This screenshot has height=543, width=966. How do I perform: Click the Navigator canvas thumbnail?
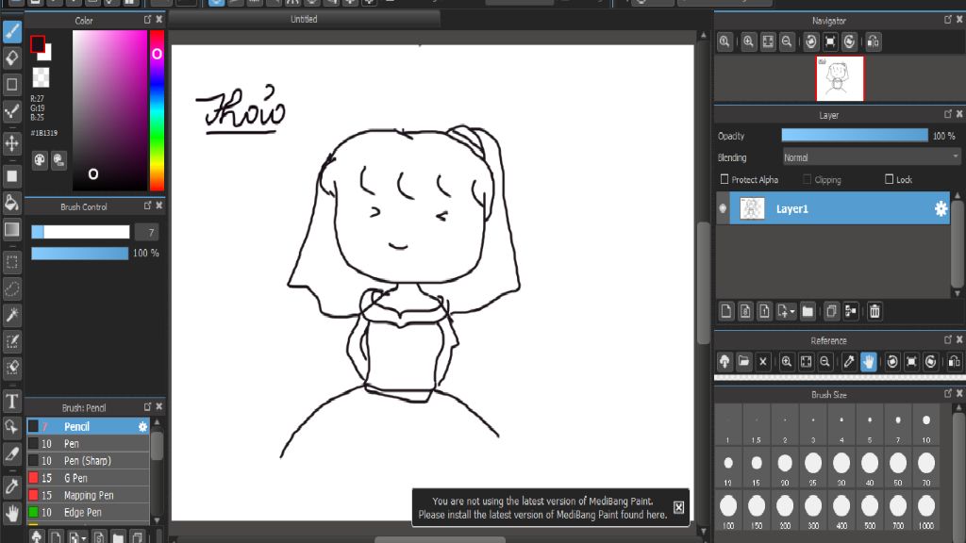840,79
